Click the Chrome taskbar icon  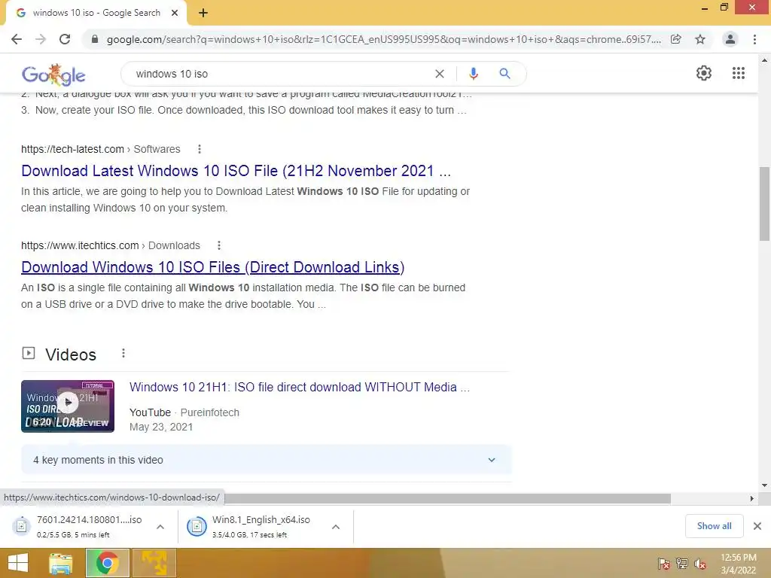pos(107,563)
